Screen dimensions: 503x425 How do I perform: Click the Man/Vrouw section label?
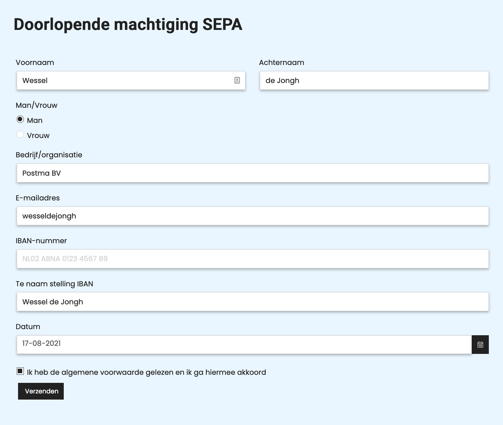37,105
